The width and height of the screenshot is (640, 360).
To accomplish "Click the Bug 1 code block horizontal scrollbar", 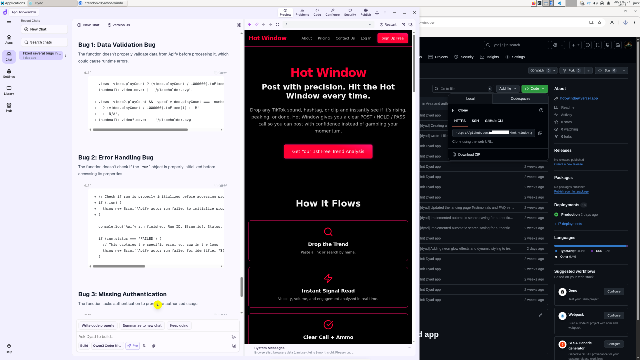I will point(140,129).
